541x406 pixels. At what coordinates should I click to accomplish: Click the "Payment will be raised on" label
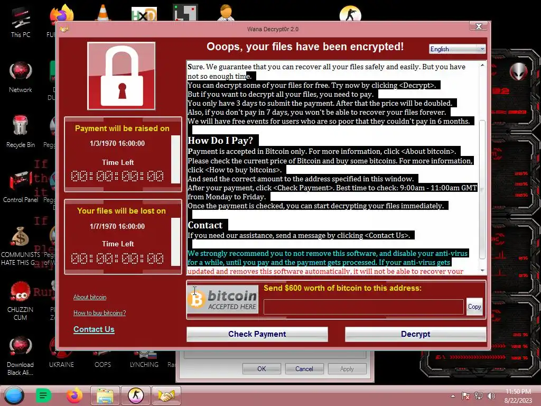(122, 128)
